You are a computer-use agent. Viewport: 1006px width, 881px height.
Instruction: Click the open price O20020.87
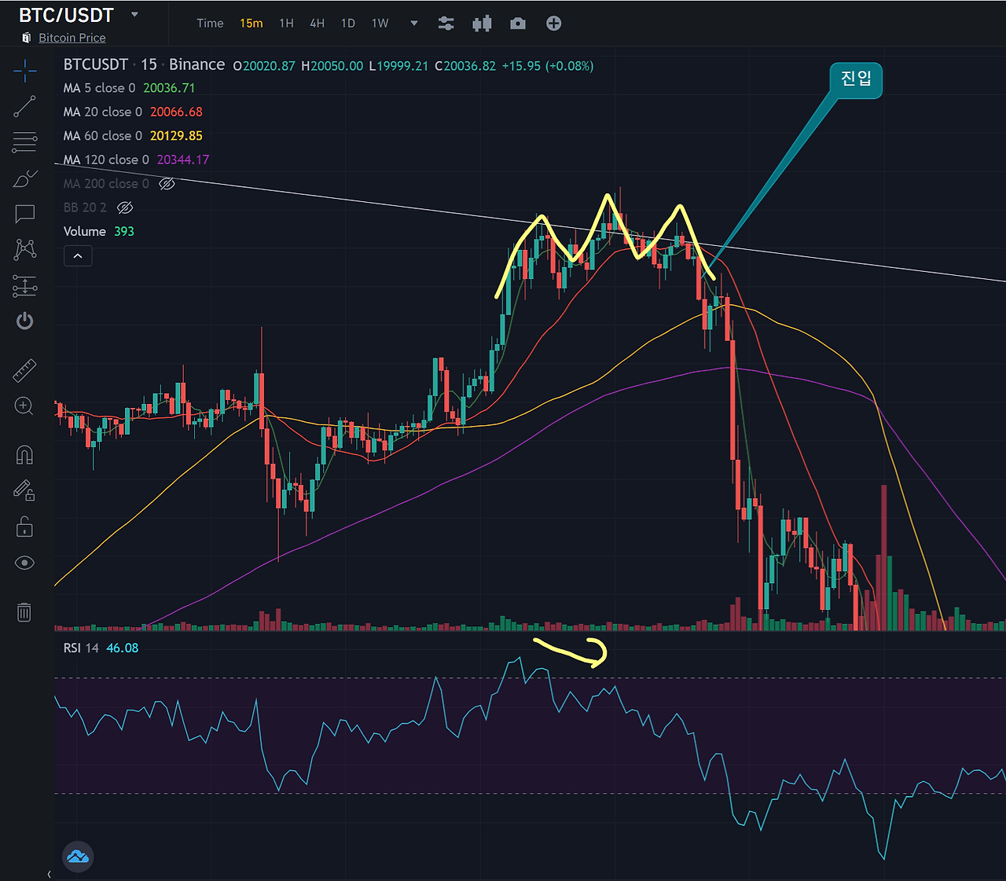[264, 66]
